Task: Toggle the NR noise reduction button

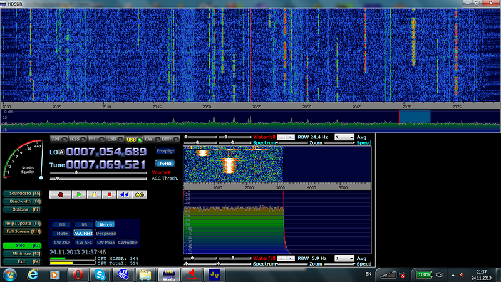Action: [62, 224]
